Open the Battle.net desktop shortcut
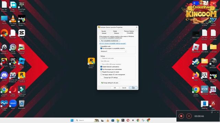Image resolution: width=220 pixels, height=123 pixels. (205, 105)
